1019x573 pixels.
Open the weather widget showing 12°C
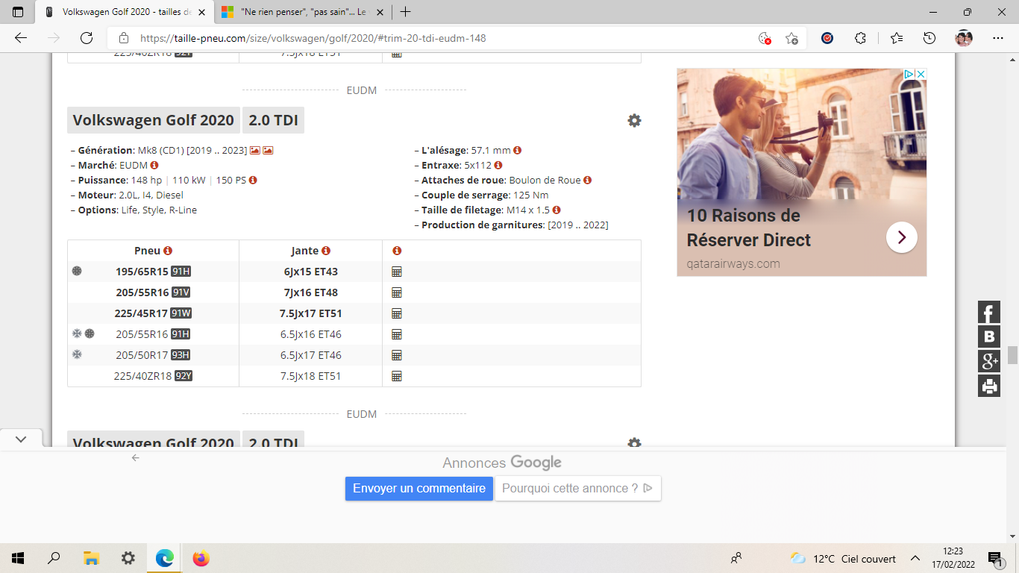point(843,558)
